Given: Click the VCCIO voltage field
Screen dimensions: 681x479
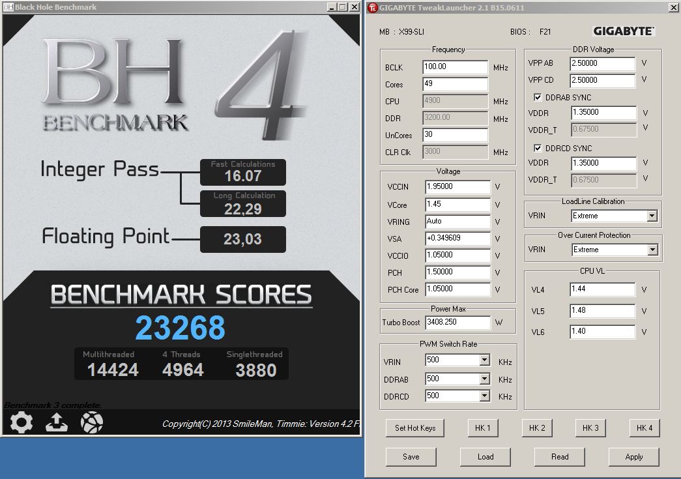Looking at the screenshot, I should point(457,255).
